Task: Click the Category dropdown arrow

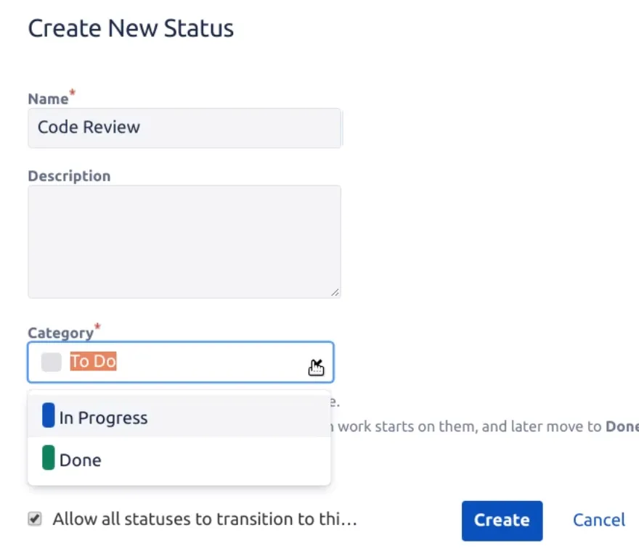Action: 317,362
